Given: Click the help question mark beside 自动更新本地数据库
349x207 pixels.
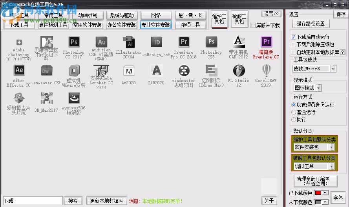Looking at the screenshot, I should pos(343,52).
